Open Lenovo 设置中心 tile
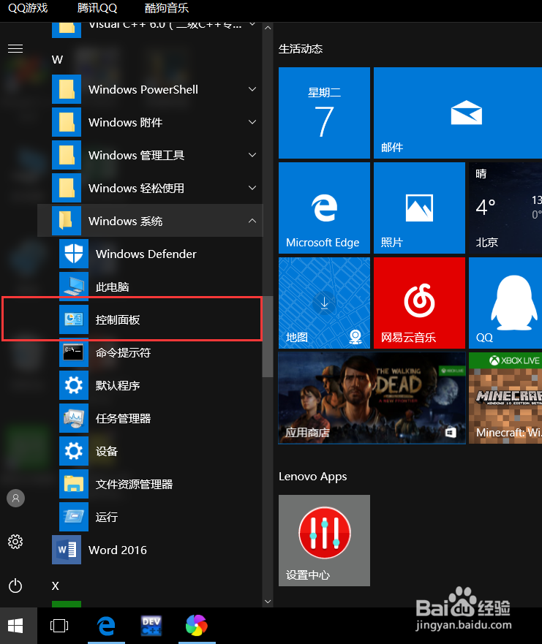 click(x=324, y=540)
